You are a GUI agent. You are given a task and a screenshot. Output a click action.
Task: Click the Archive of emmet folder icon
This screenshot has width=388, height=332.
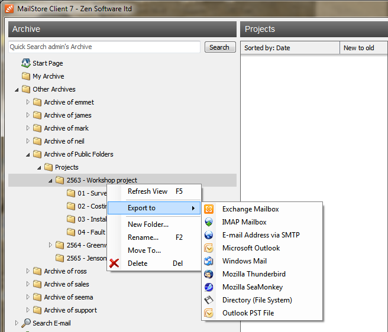(x=37, y=102)
